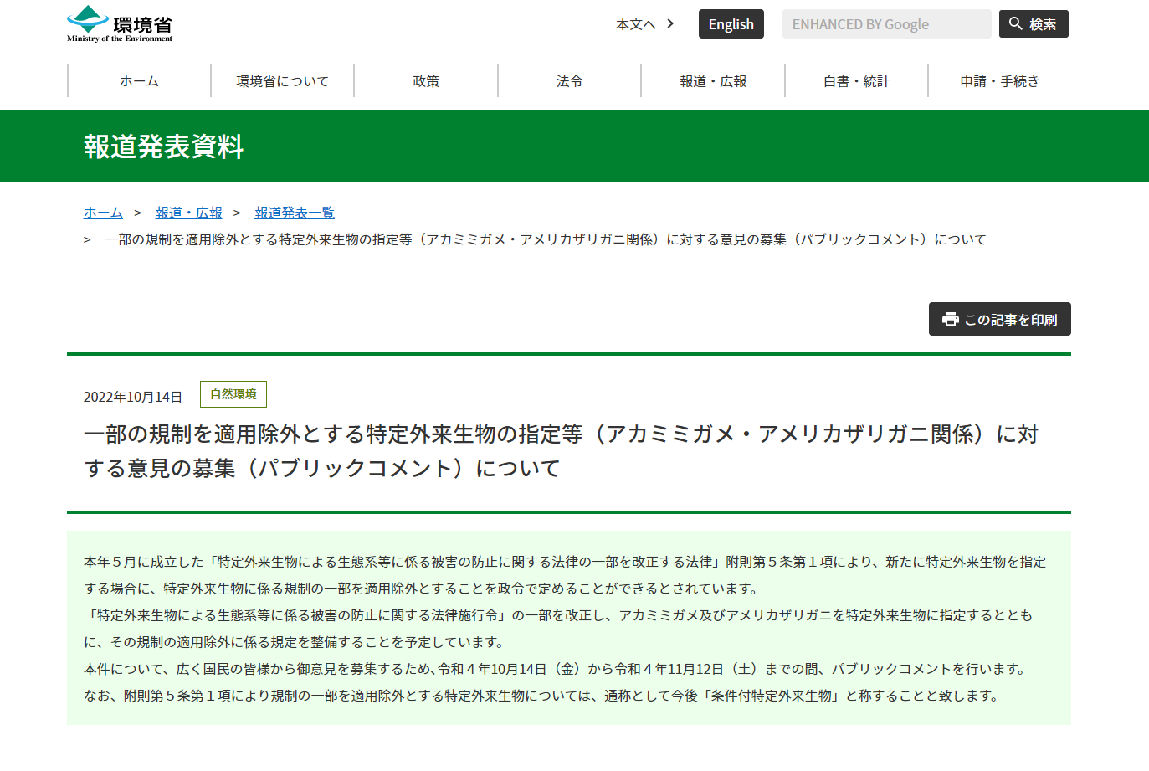
Task: Open the 法令 navigation menu
Action: pos(569,81)
